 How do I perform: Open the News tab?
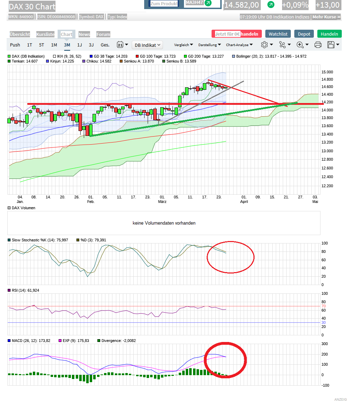point(84,34)
